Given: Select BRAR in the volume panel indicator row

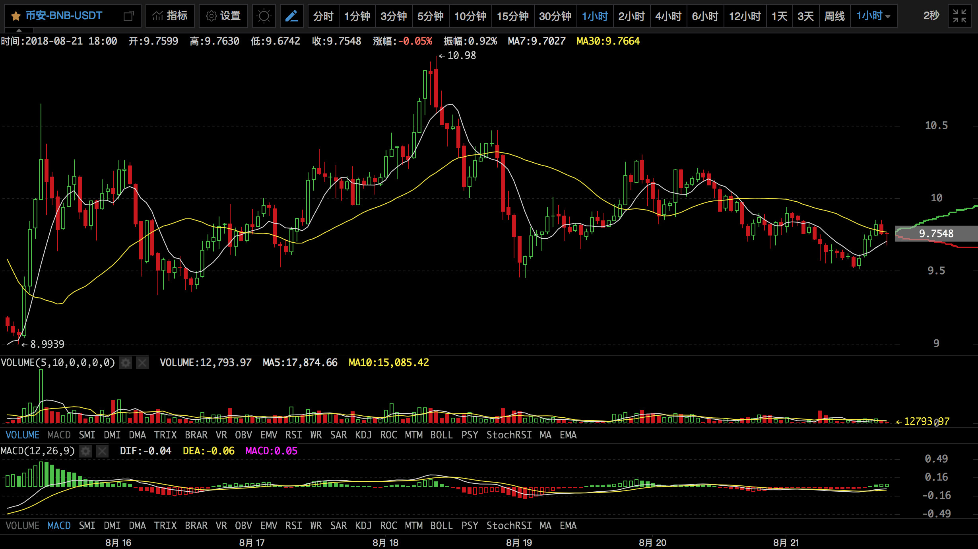Looking at the screenshot, I should (x=196, y=435).
